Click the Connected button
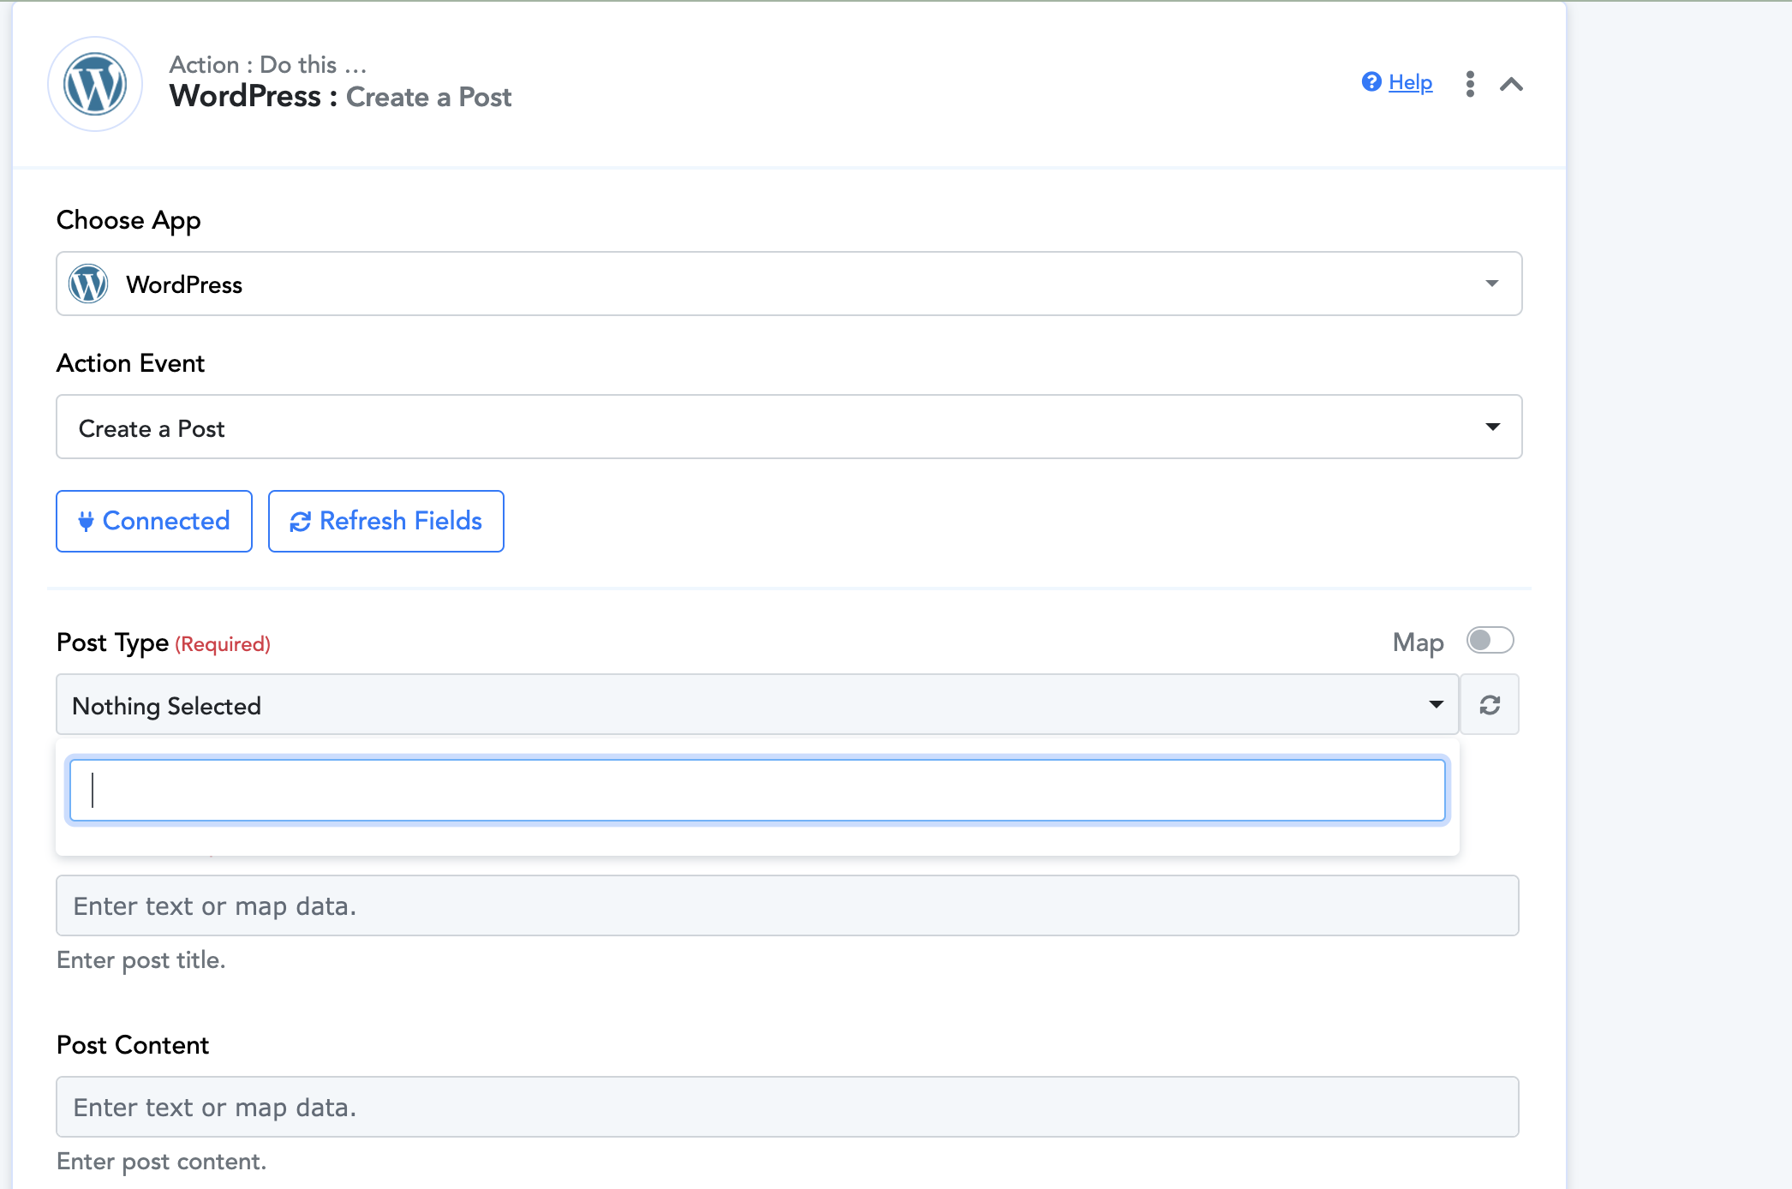 pos(154,521)
